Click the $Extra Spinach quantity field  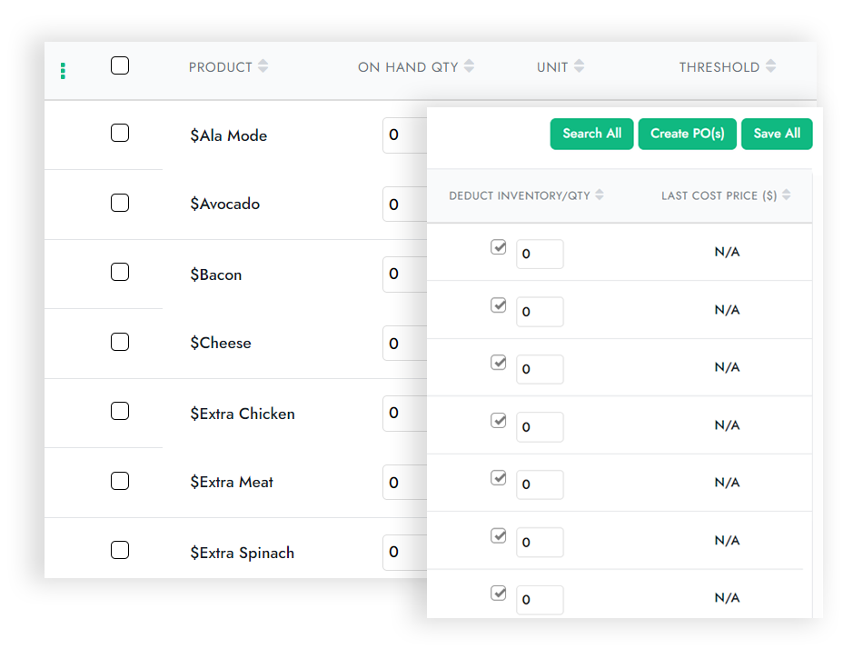[400, 552]
